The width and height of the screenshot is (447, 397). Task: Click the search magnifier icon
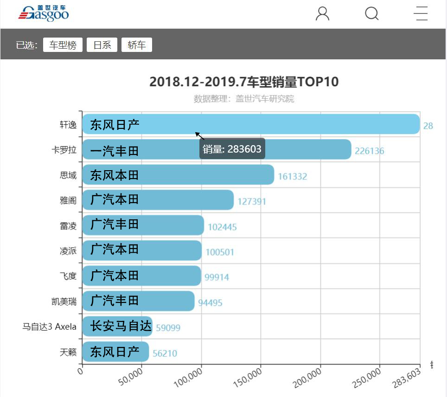(371, 14)
